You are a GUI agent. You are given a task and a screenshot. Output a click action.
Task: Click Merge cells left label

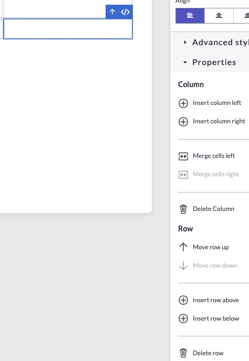[x=214, y=156]
